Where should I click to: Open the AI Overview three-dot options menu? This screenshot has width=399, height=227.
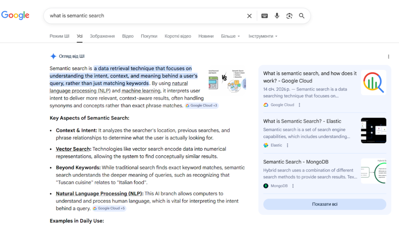click(x=388, y=56)
